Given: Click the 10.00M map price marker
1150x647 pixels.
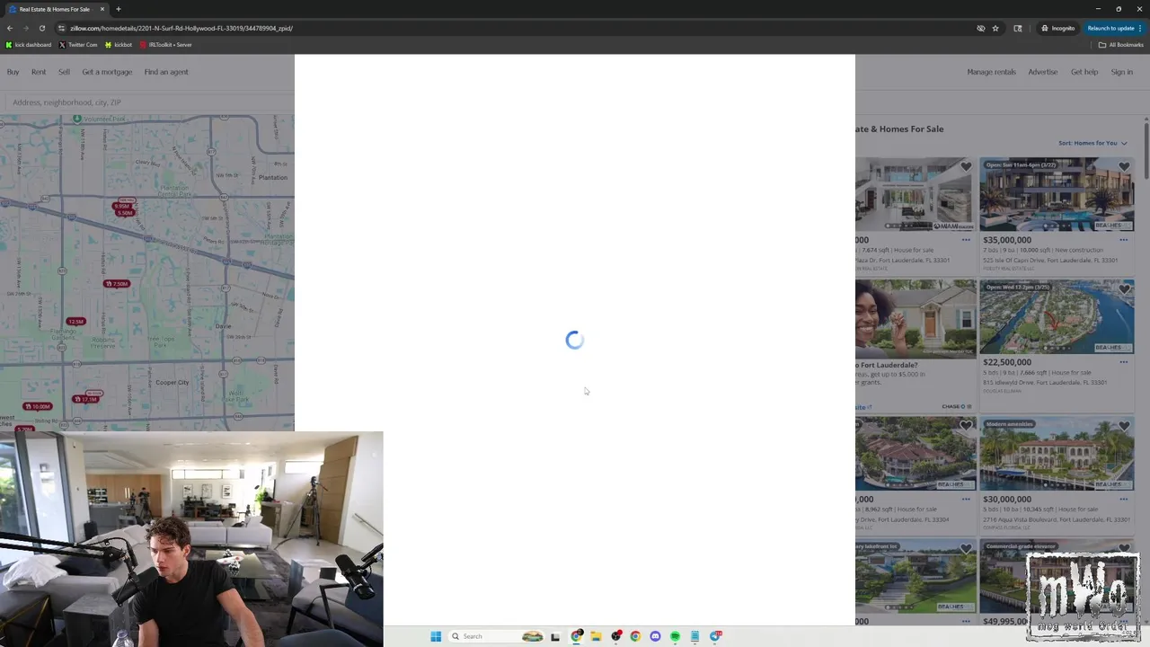Looking at the screenshot, I should (x=38, y=406).
